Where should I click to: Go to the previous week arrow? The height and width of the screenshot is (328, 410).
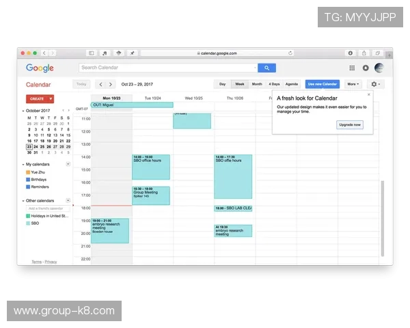[101, 84]
